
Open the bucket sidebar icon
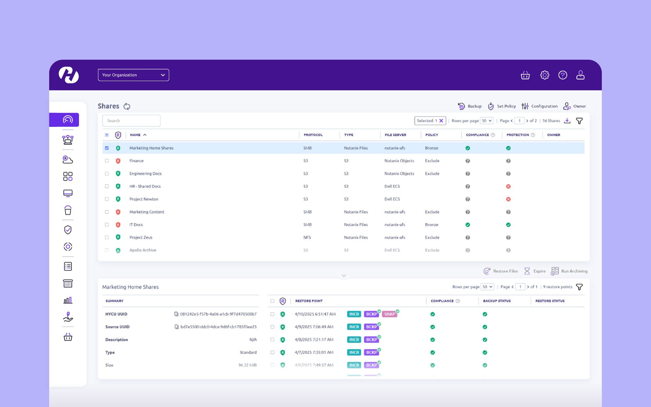[x=68, y=210]
